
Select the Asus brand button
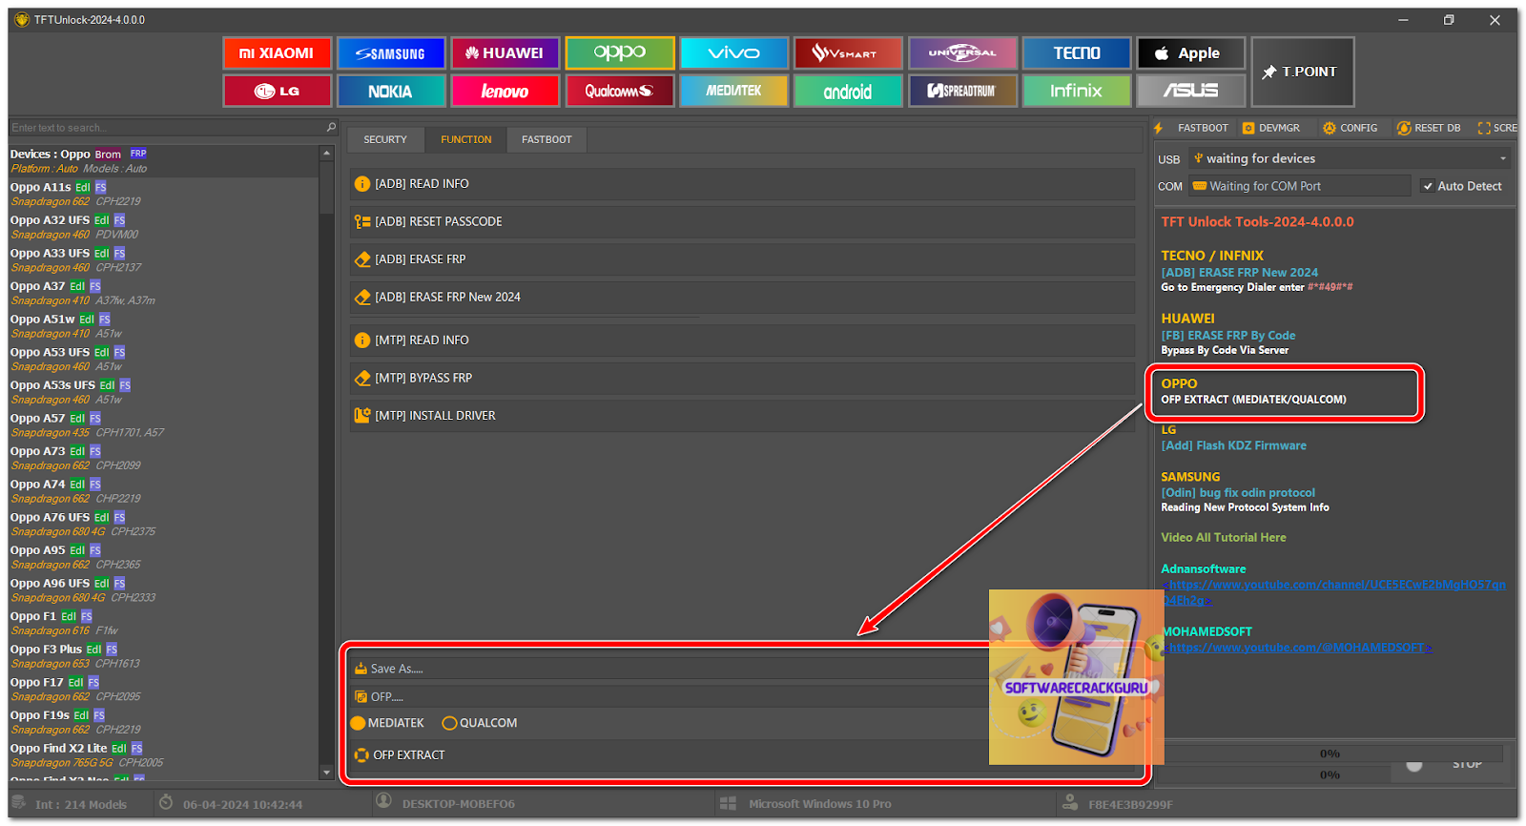[x=1191, y=92]
